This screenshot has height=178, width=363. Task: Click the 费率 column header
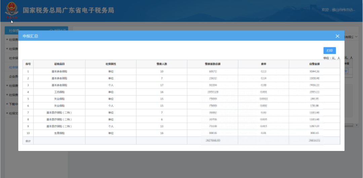click(x=264, y=64)
